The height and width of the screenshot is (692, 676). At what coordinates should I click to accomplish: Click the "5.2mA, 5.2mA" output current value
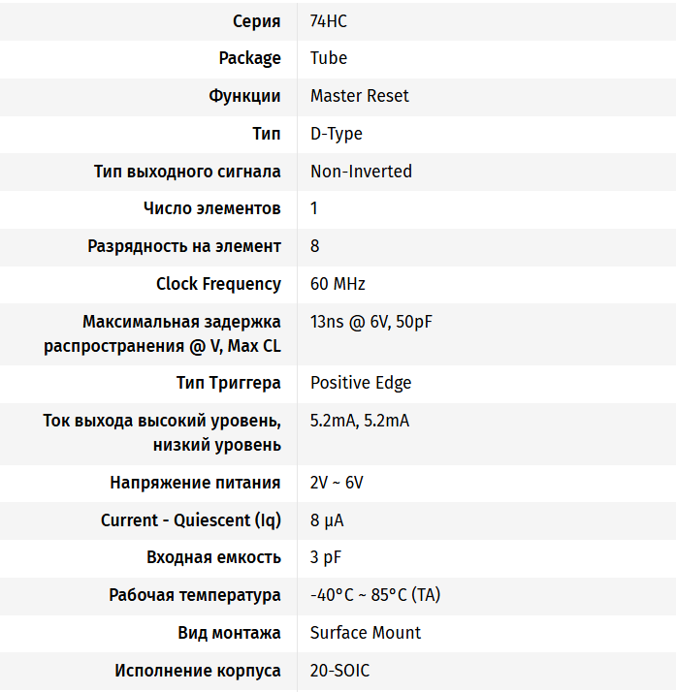(x=360, y=421)
